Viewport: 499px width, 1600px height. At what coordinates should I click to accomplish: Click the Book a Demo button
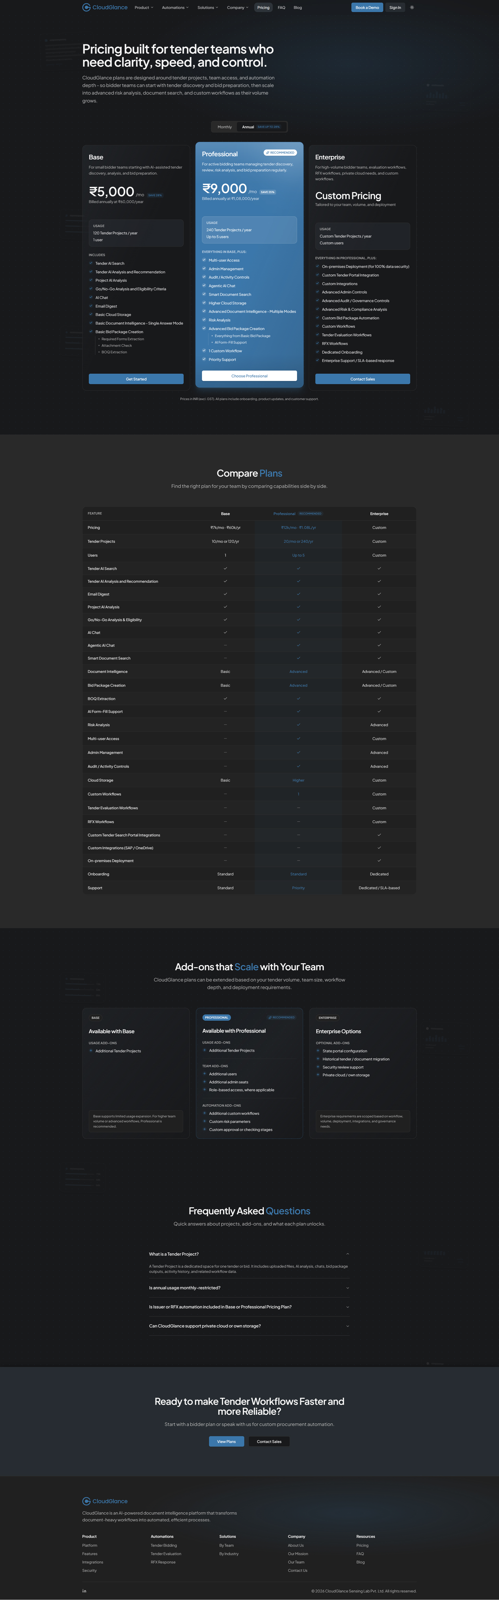click(367, 8)
